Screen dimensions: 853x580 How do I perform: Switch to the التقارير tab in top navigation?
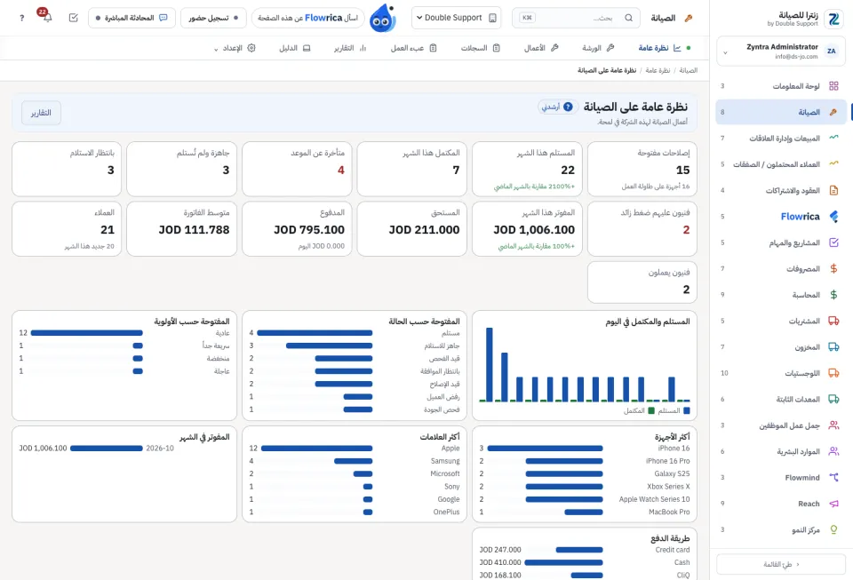pyautogui.click(x=350, y=48)
